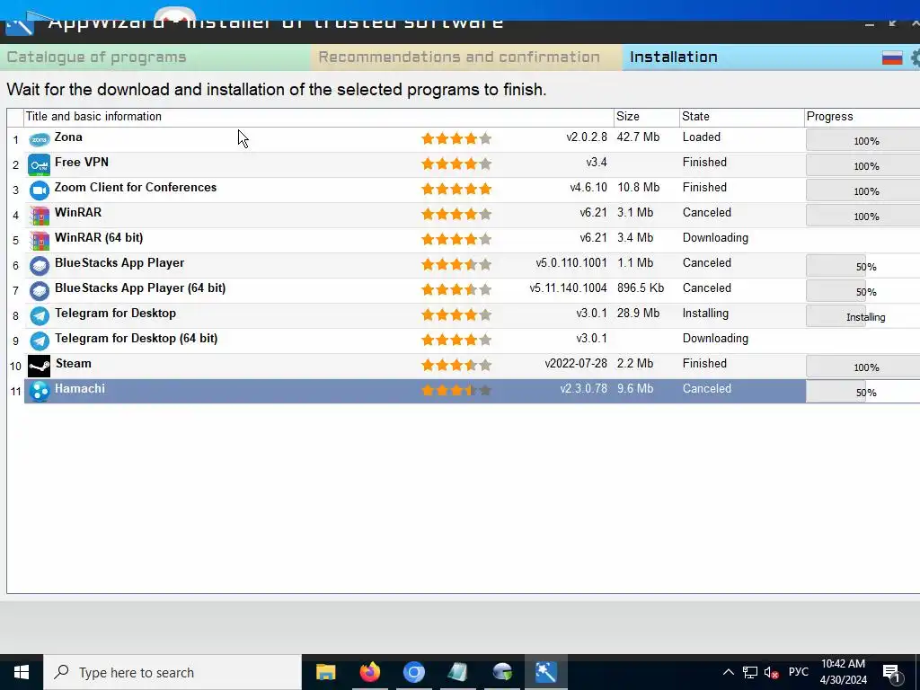Click the Free VPN key icon
This screenshot has width=920, height=690.
click(40, 165)
